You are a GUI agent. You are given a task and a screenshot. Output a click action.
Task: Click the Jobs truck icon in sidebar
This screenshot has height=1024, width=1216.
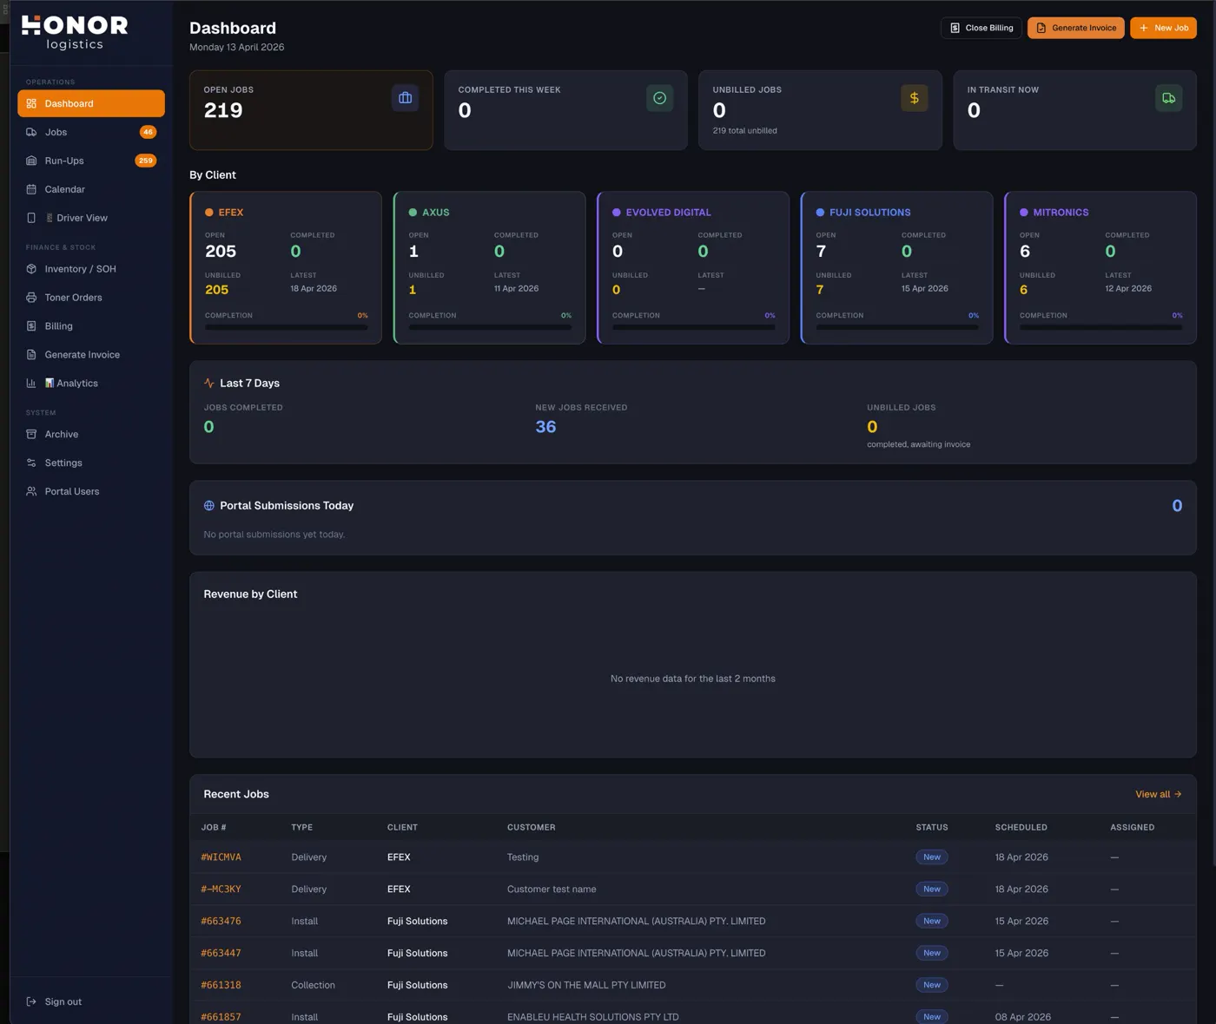click(x=31, y=132)
